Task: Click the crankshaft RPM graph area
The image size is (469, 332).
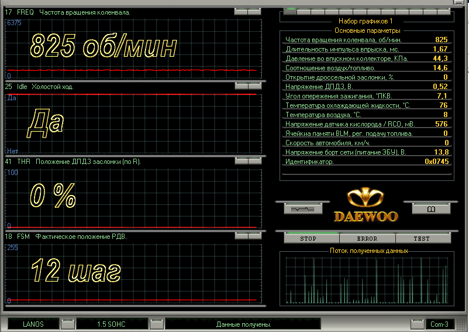Action: pyautogui.click(x=133, y=48)
